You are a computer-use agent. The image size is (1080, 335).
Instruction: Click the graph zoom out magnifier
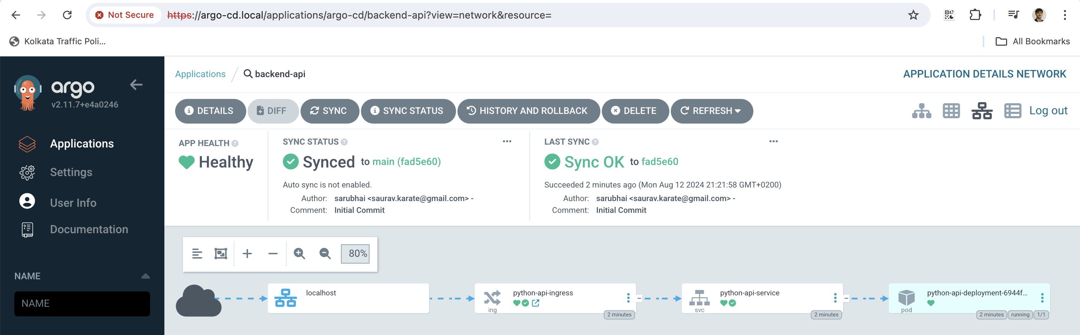(x=325, y=254)
